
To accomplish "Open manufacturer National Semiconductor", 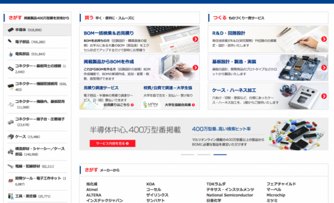I will 229,195.
